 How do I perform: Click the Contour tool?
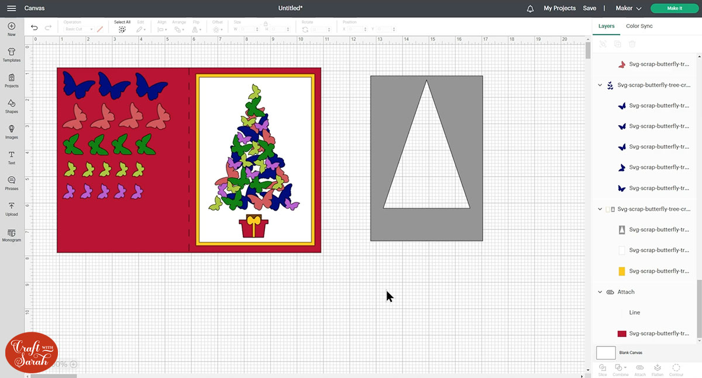click(x=676, y=370)
